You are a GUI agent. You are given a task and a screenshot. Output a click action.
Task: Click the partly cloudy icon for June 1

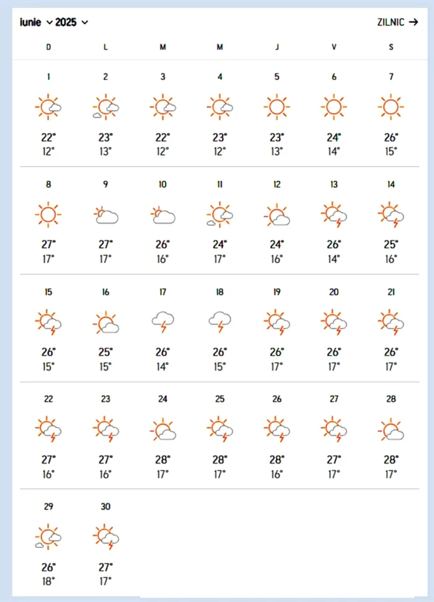pos(48,107)
